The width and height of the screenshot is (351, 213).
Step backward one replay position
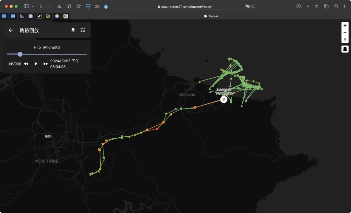point(26,64)
